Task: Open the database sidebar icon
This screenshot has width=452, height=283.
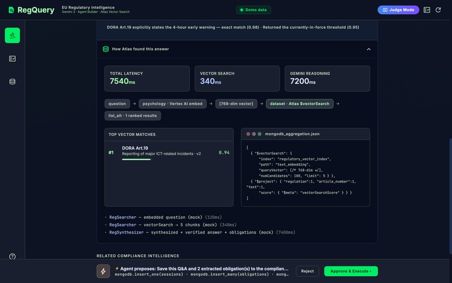Action: 12,82
